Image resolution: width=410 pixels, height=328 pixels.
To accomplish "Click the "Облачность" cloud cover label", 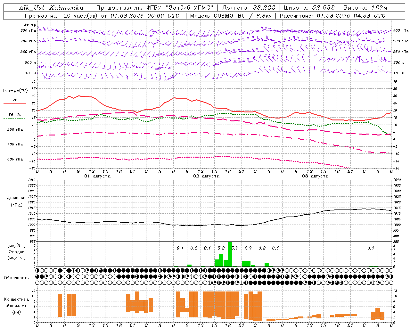I will pos(16,278).
